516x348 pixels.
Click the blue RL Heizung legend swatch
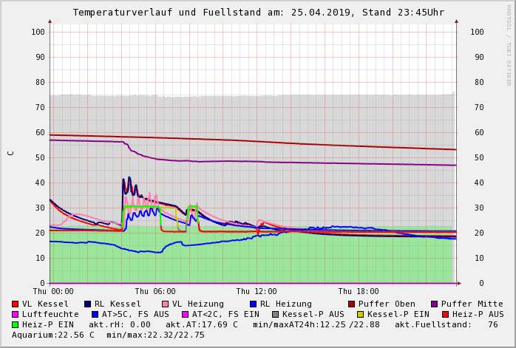pos(253,304)
